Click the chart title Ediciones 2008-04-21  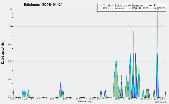43,5
